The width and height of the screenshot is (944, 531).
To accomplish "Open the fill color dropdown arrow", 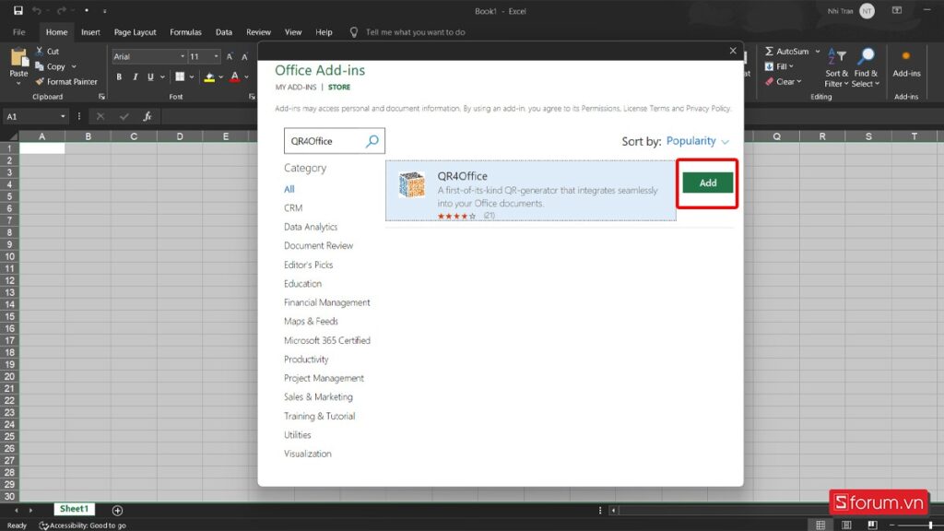I will tap(221, 77).
